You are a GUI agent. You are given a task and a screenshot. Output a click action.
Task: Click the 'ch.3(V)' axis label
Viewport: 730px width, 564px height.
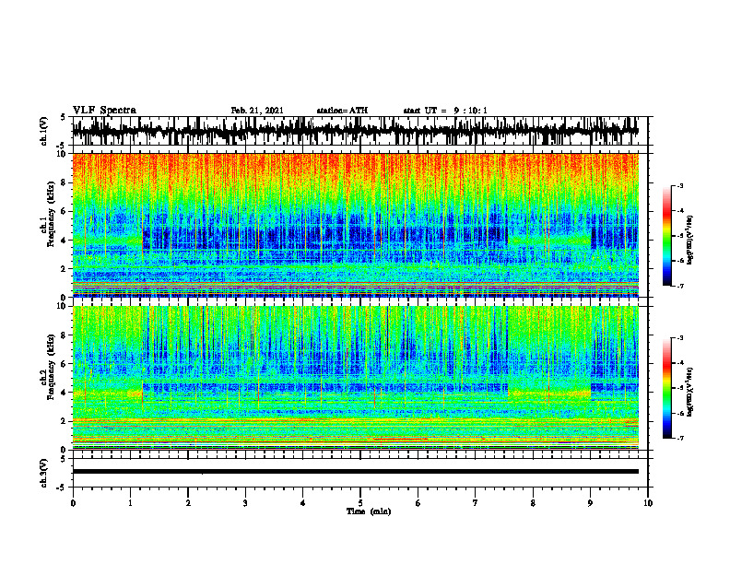[44, 473]
